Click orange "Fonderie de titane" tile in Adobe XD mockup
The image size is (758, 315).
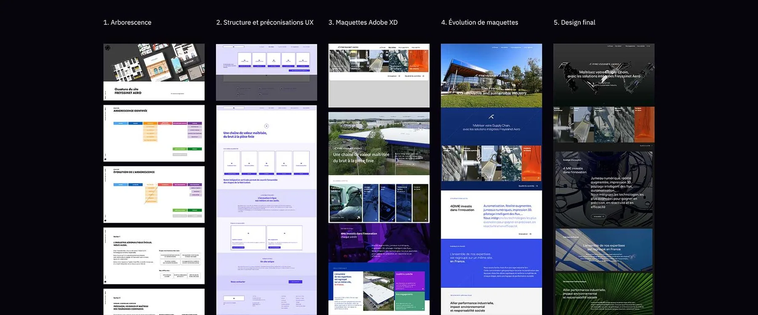click(x=418, y=61)
